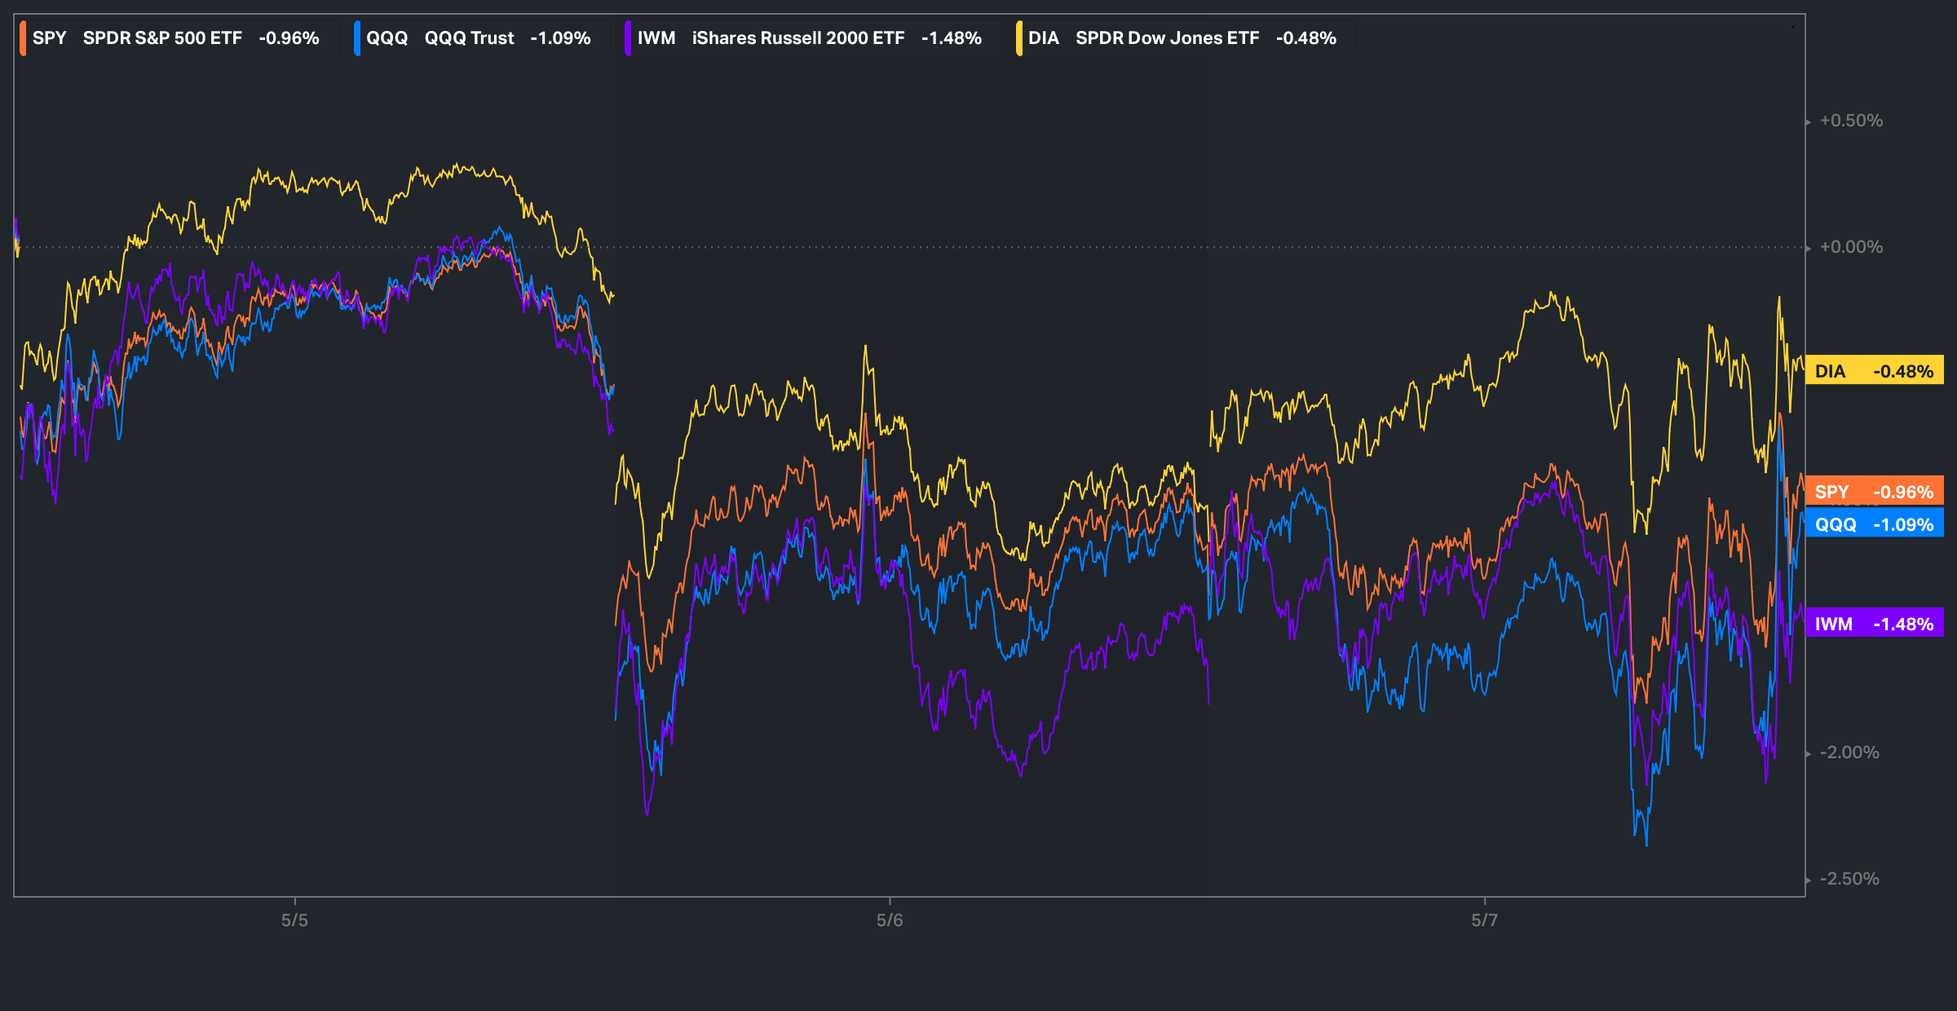Click the blue QQQ color bar in legend
The width and height of the screenshot is (1957, 1011).
(x=357, y=38)
